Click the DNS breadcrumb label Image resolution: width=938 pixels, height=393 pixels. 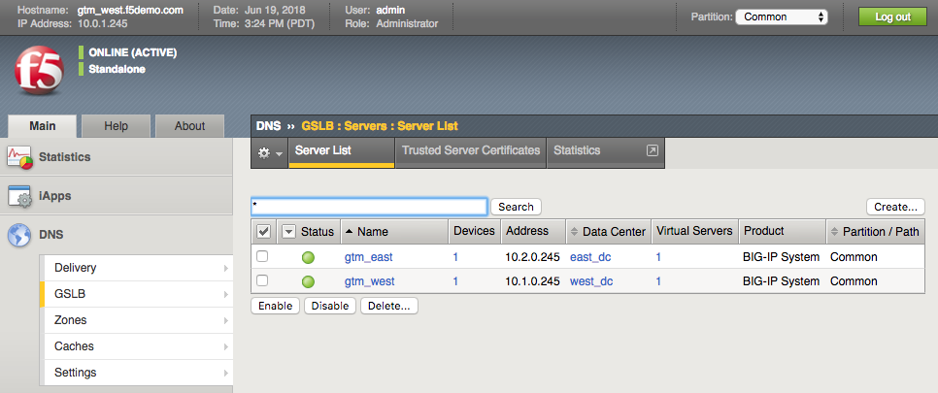click(269, 126)
